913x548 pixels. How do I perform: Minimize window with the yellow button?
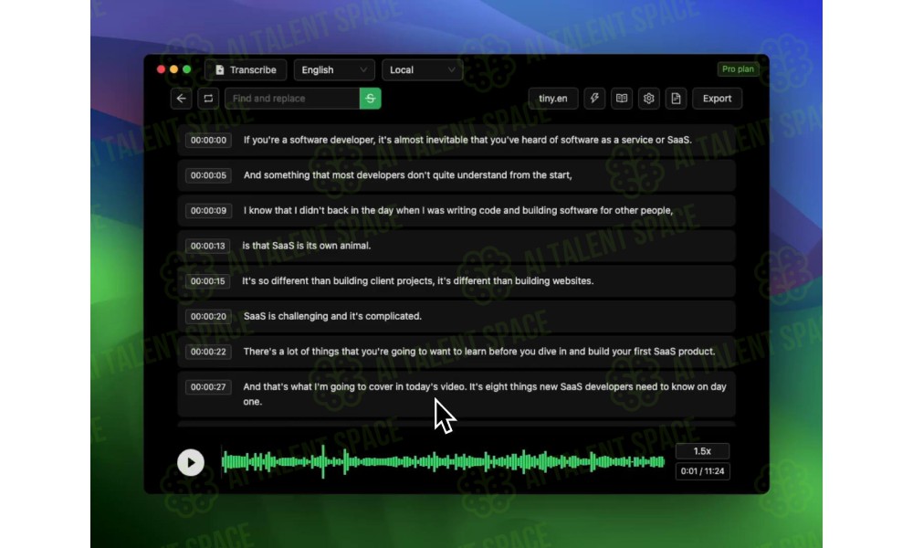[x=174, y=69]
